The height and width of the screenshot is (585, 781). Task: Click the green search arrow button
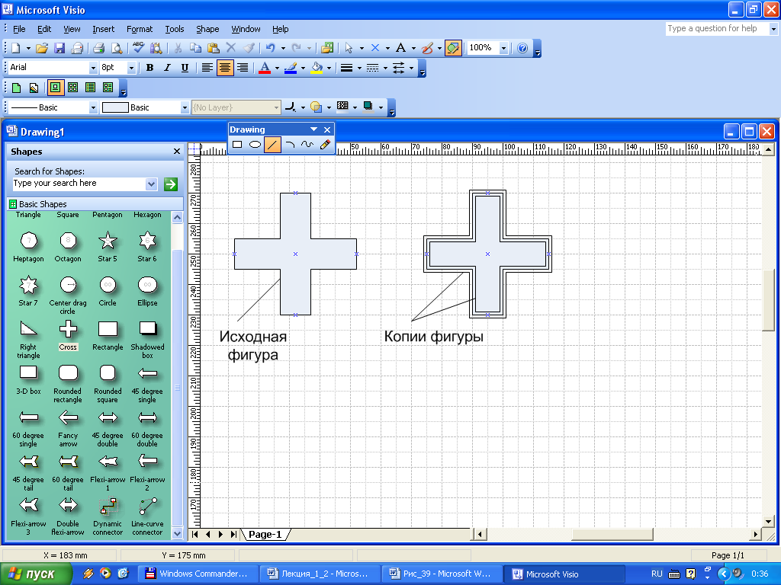170,184
